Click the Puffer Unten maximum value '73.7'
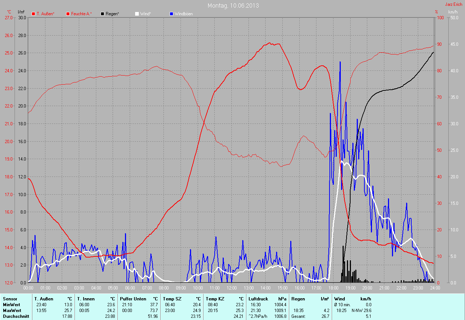The height and width of the screenshot is (320, 465). pyautogui.click(x=154, y=311)
